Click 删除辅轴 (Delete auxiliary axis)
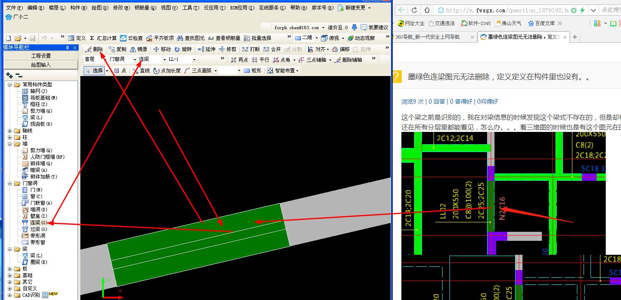Screen dimensions: 621x300 click(x=348, y=60)
